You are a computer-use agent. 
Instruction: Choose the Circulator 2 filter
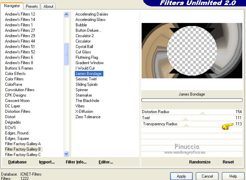coord(85,36)
